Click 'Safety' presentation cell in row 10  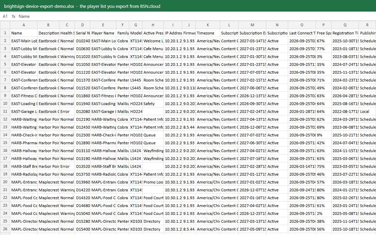pyautogui.click(x=153, y=104)
